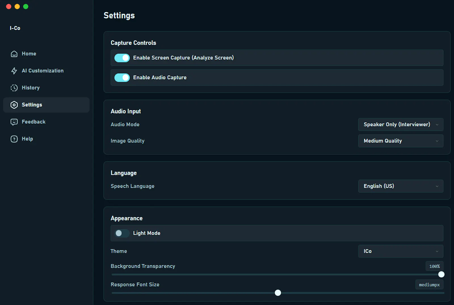Disable Enable Screen Capture toggle
Image resolution: width=454 pixels, height=305 pixels.
(x=122, y=58)
